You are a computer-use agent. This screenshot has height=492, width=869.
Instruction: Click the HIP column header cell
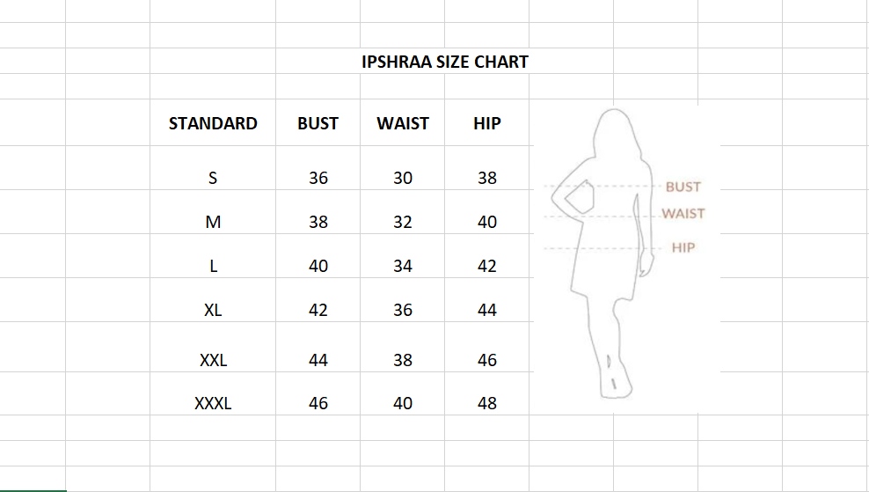(486, 123)
